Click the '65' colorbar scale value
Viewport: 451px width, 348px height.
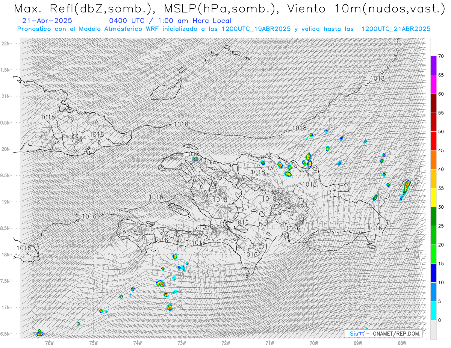441,75
